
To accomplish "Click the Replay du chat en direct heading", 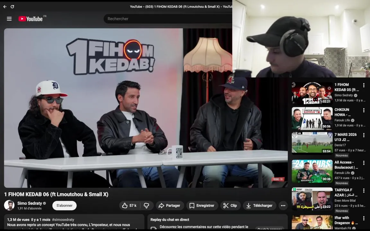I will 170,220.
